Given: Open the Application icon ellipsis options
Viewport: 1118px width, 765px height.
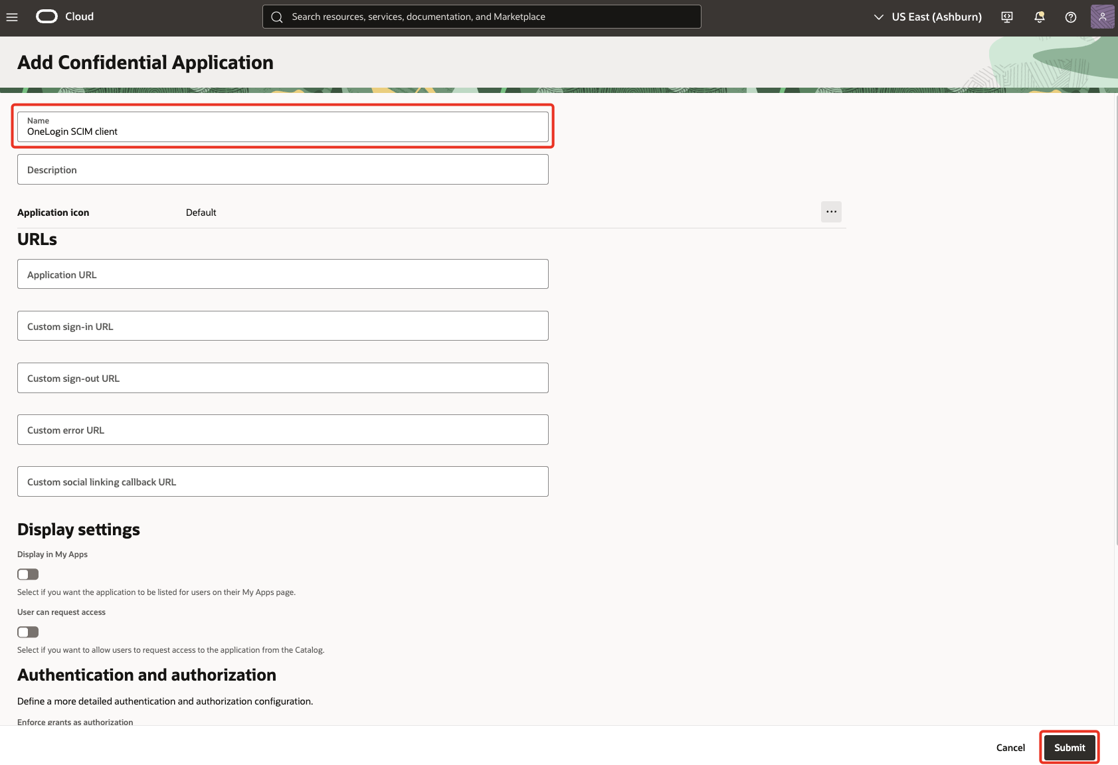Looking at the screenshot, I should pyautogui.click(x=830, y=211).
